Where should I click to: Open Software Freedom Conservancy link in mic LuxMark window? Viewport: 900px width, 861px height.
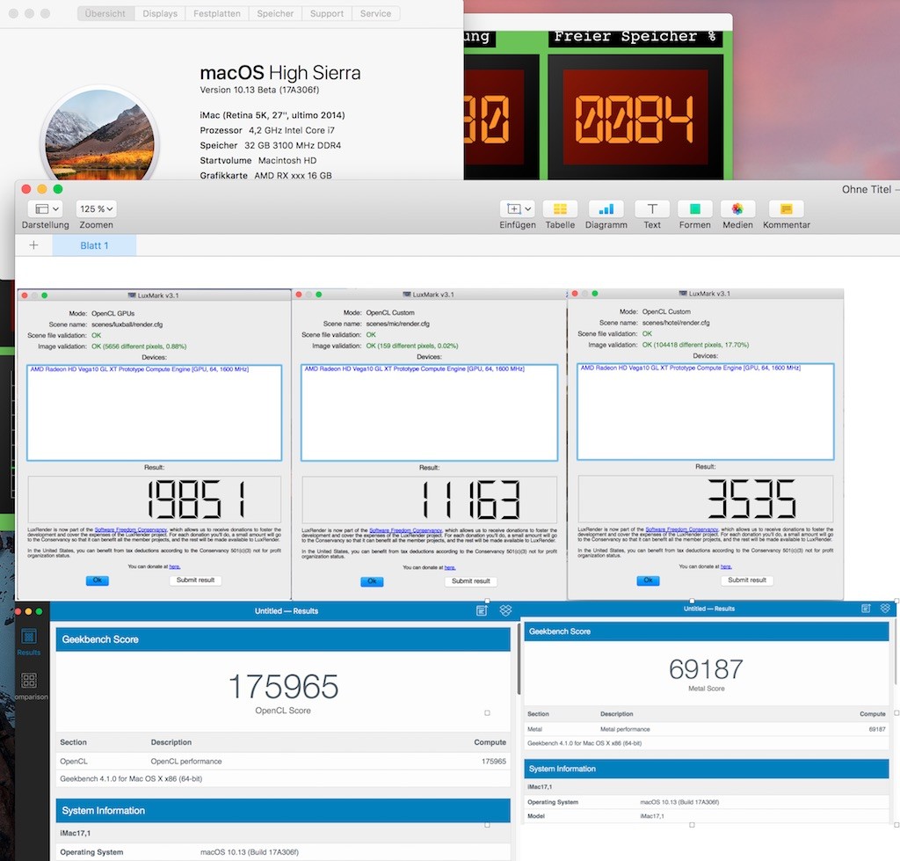405,530
